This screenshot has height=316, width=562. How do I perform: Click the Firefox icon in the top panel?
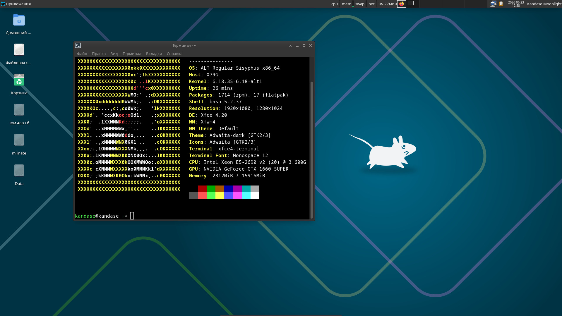pos(402,4)
